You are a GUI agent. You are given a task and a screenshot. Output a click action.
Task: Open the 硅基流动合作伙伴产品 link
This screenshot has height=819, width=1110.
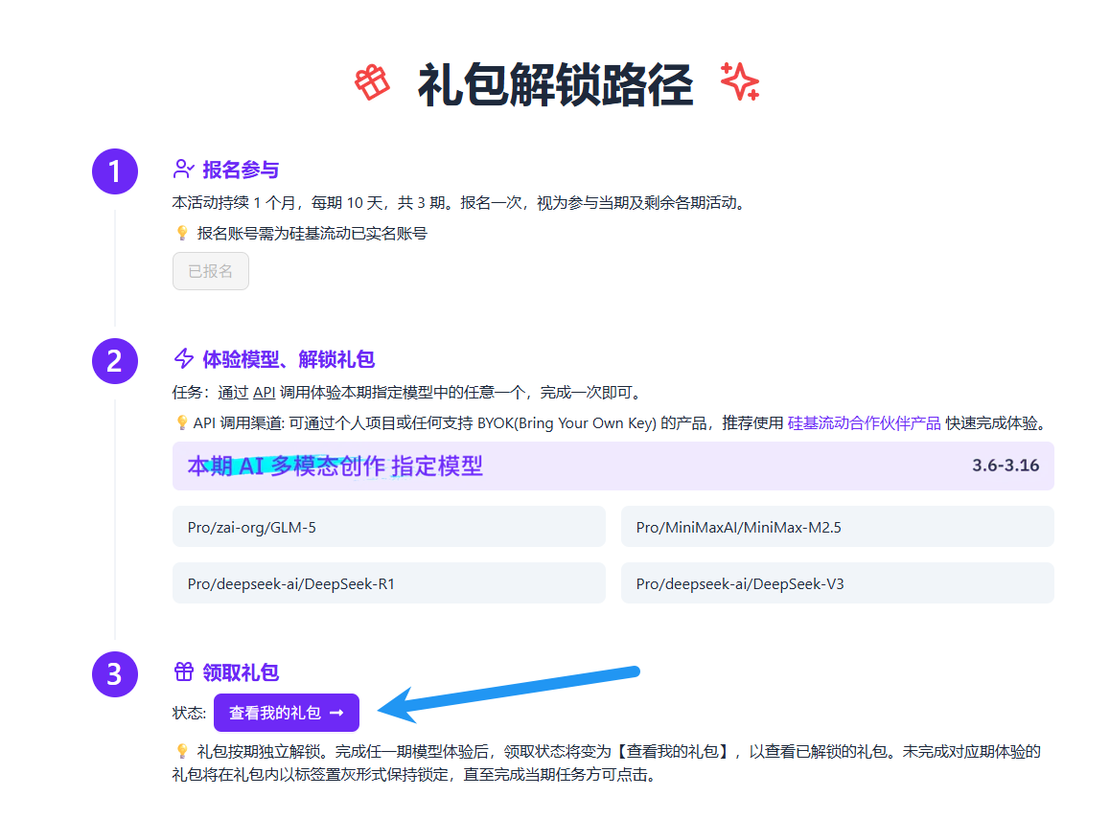[x=864, y=423]
